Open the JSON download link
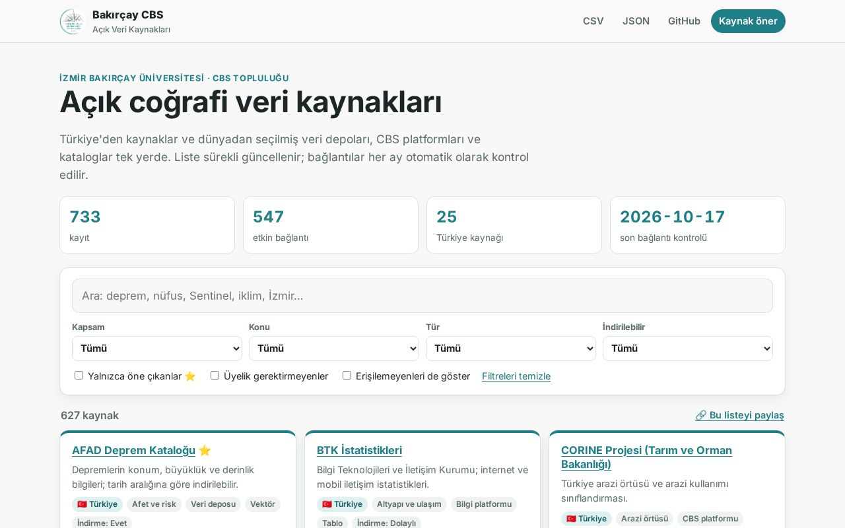Image resolution: width=845 pixels, height=528 pixels. coord(636,21)
